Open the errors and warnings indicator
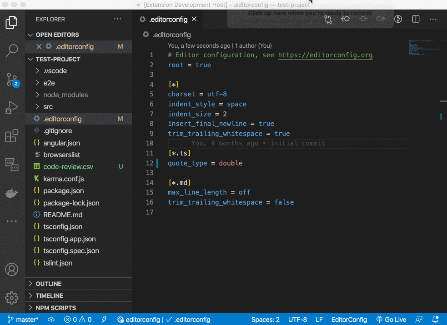 coord(78,320)
